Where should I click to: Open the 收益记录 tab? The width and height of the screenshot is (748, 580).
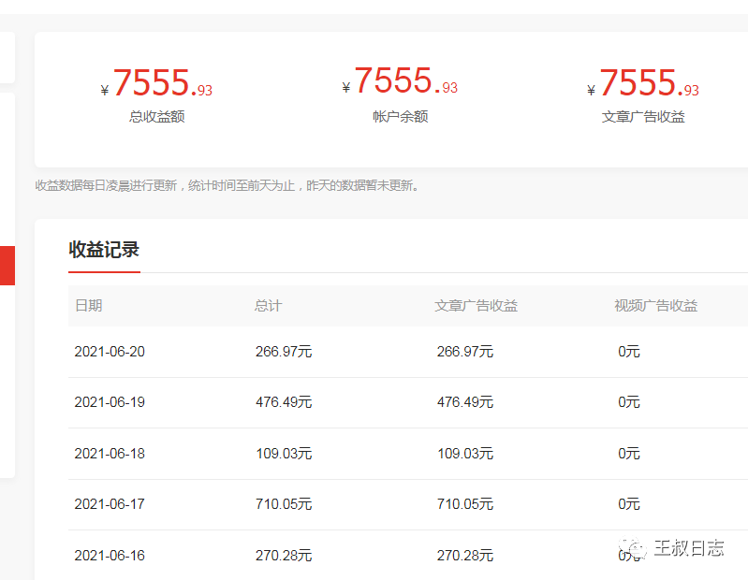(104, 250)
